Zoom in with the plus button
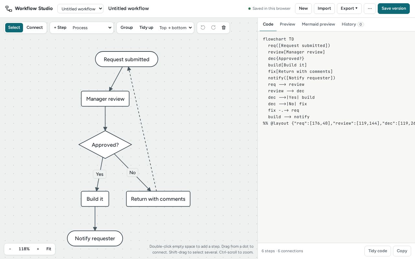This screenshot has height=259, width=415. point(38,249)
